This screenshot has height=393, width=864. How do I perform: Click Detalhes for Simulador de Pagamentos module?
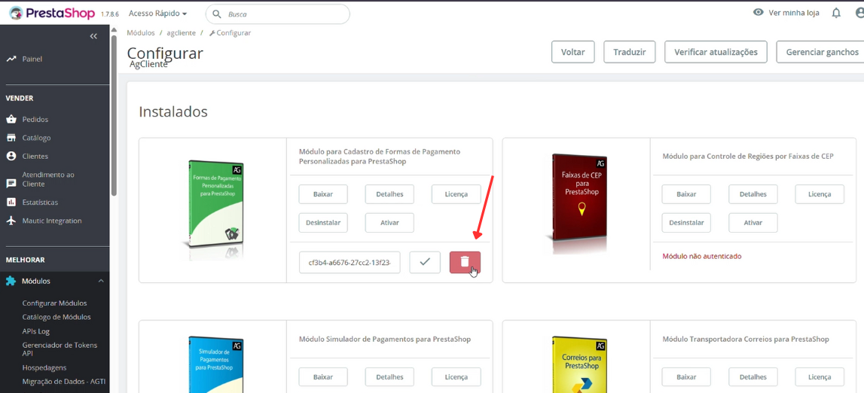389,377
